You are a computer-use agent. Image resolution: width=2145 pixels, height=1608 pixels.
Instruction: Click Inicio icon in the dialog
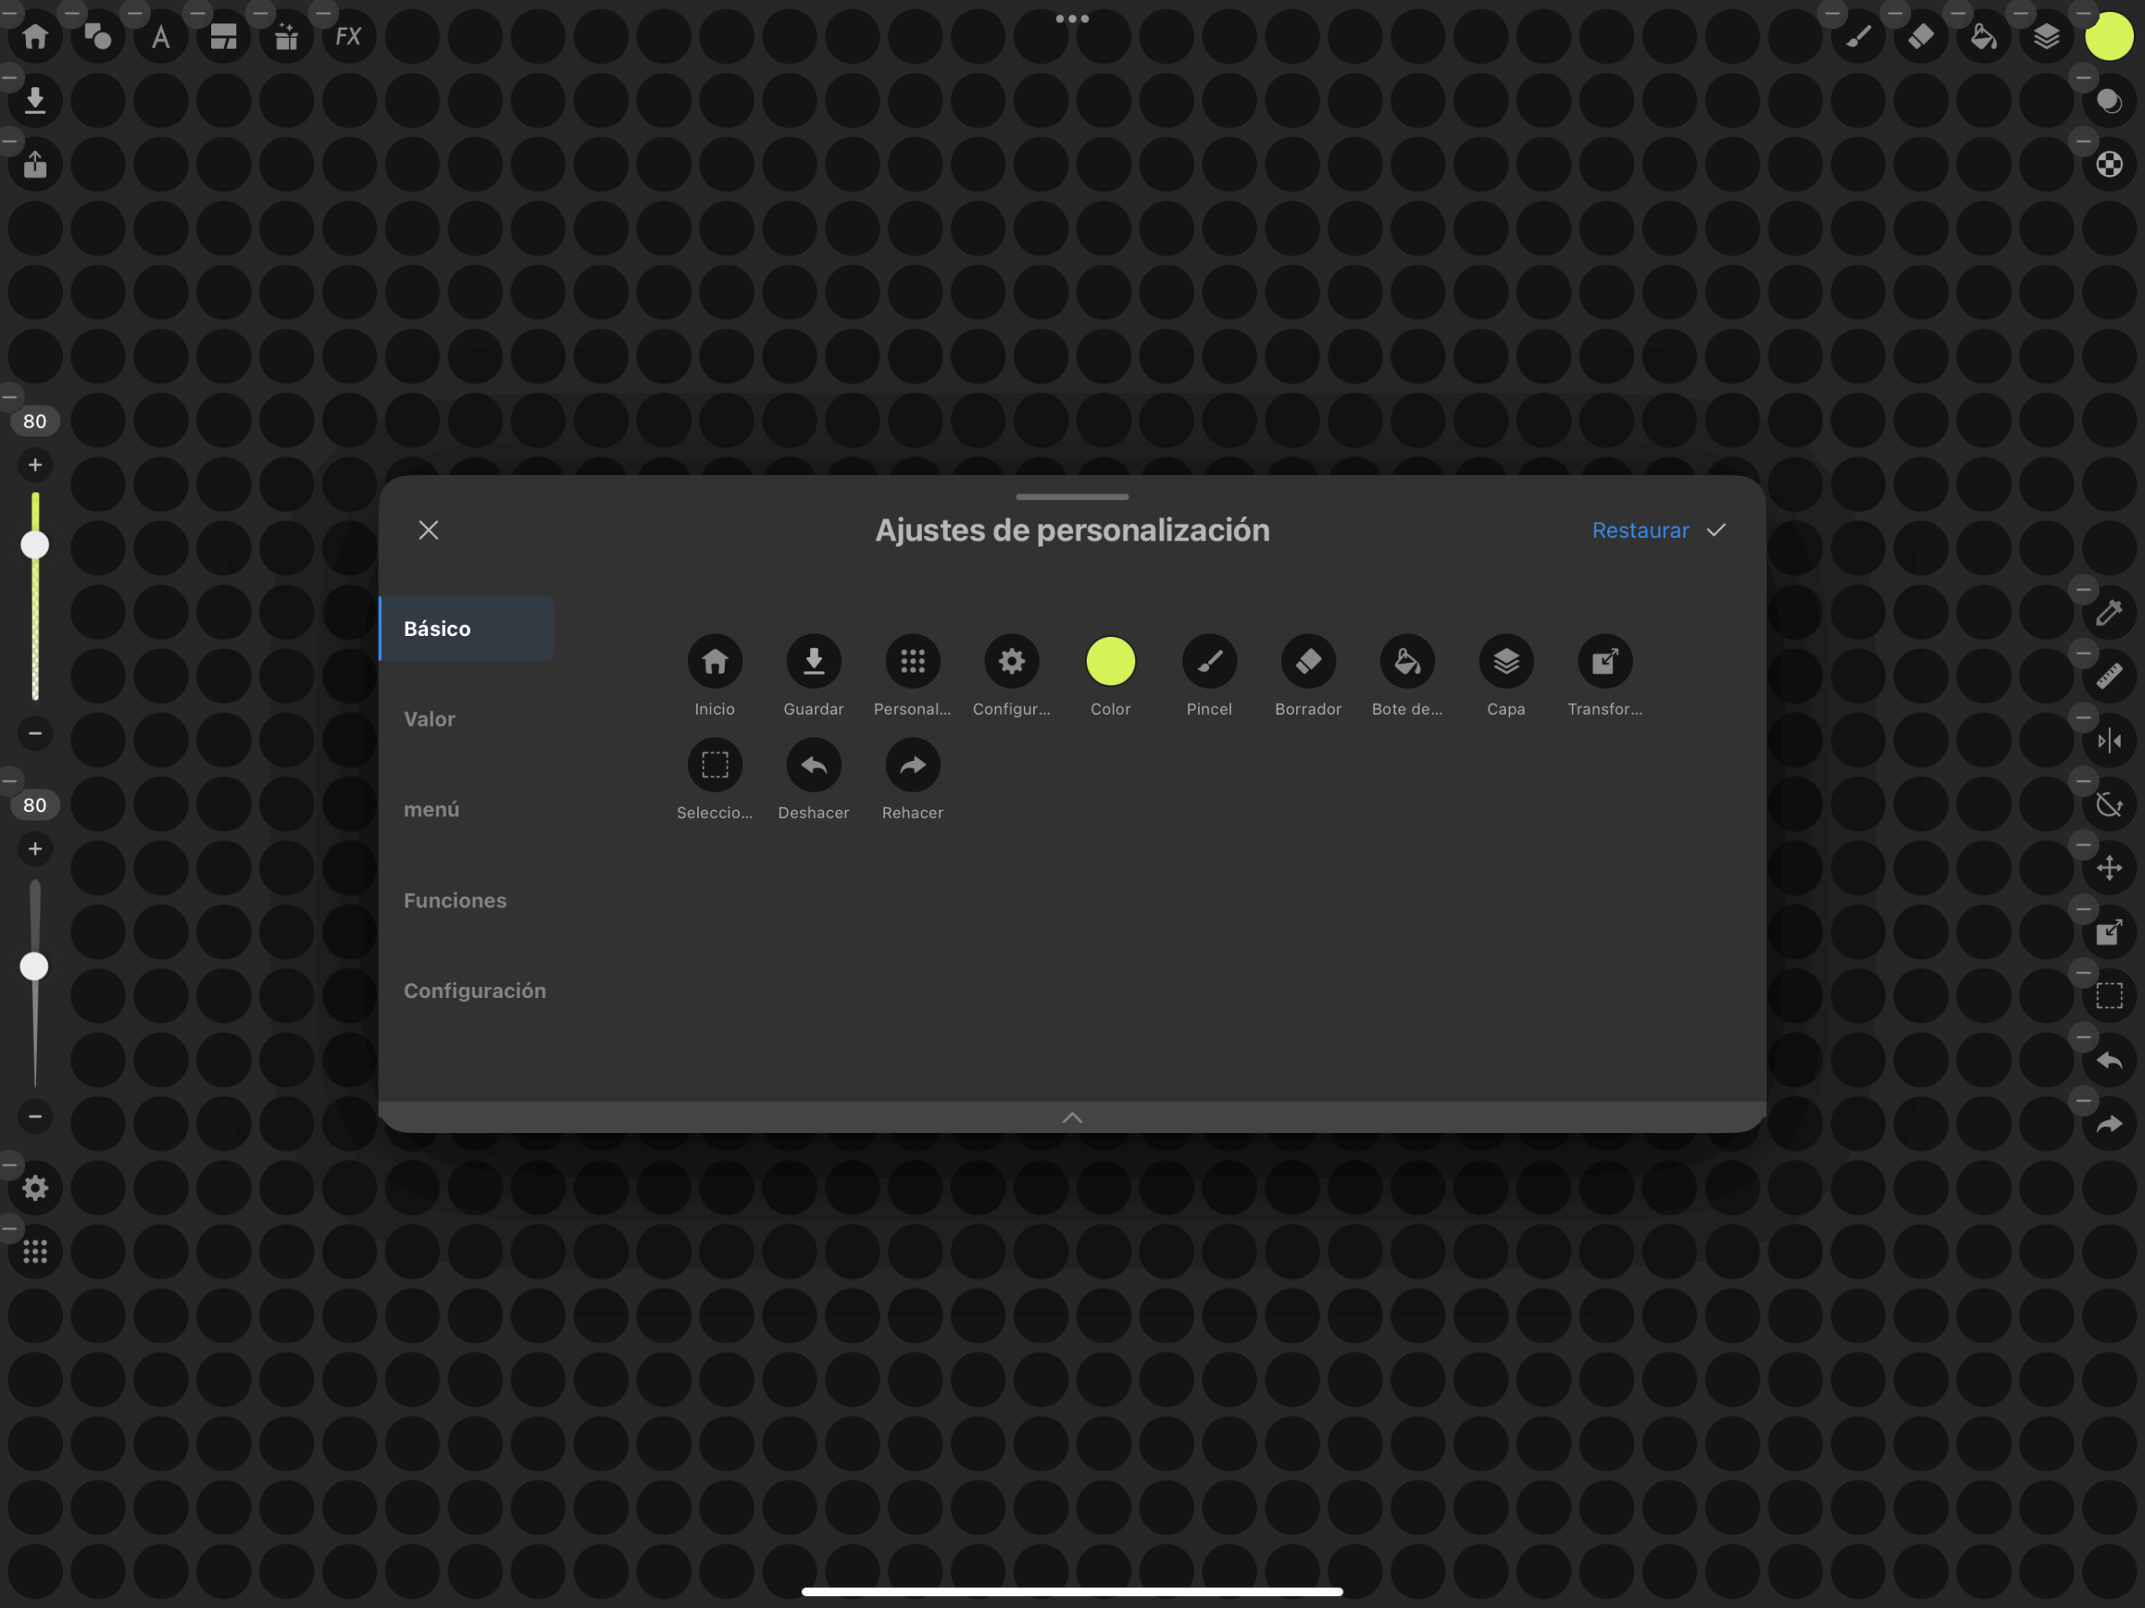tap(715, 661)
